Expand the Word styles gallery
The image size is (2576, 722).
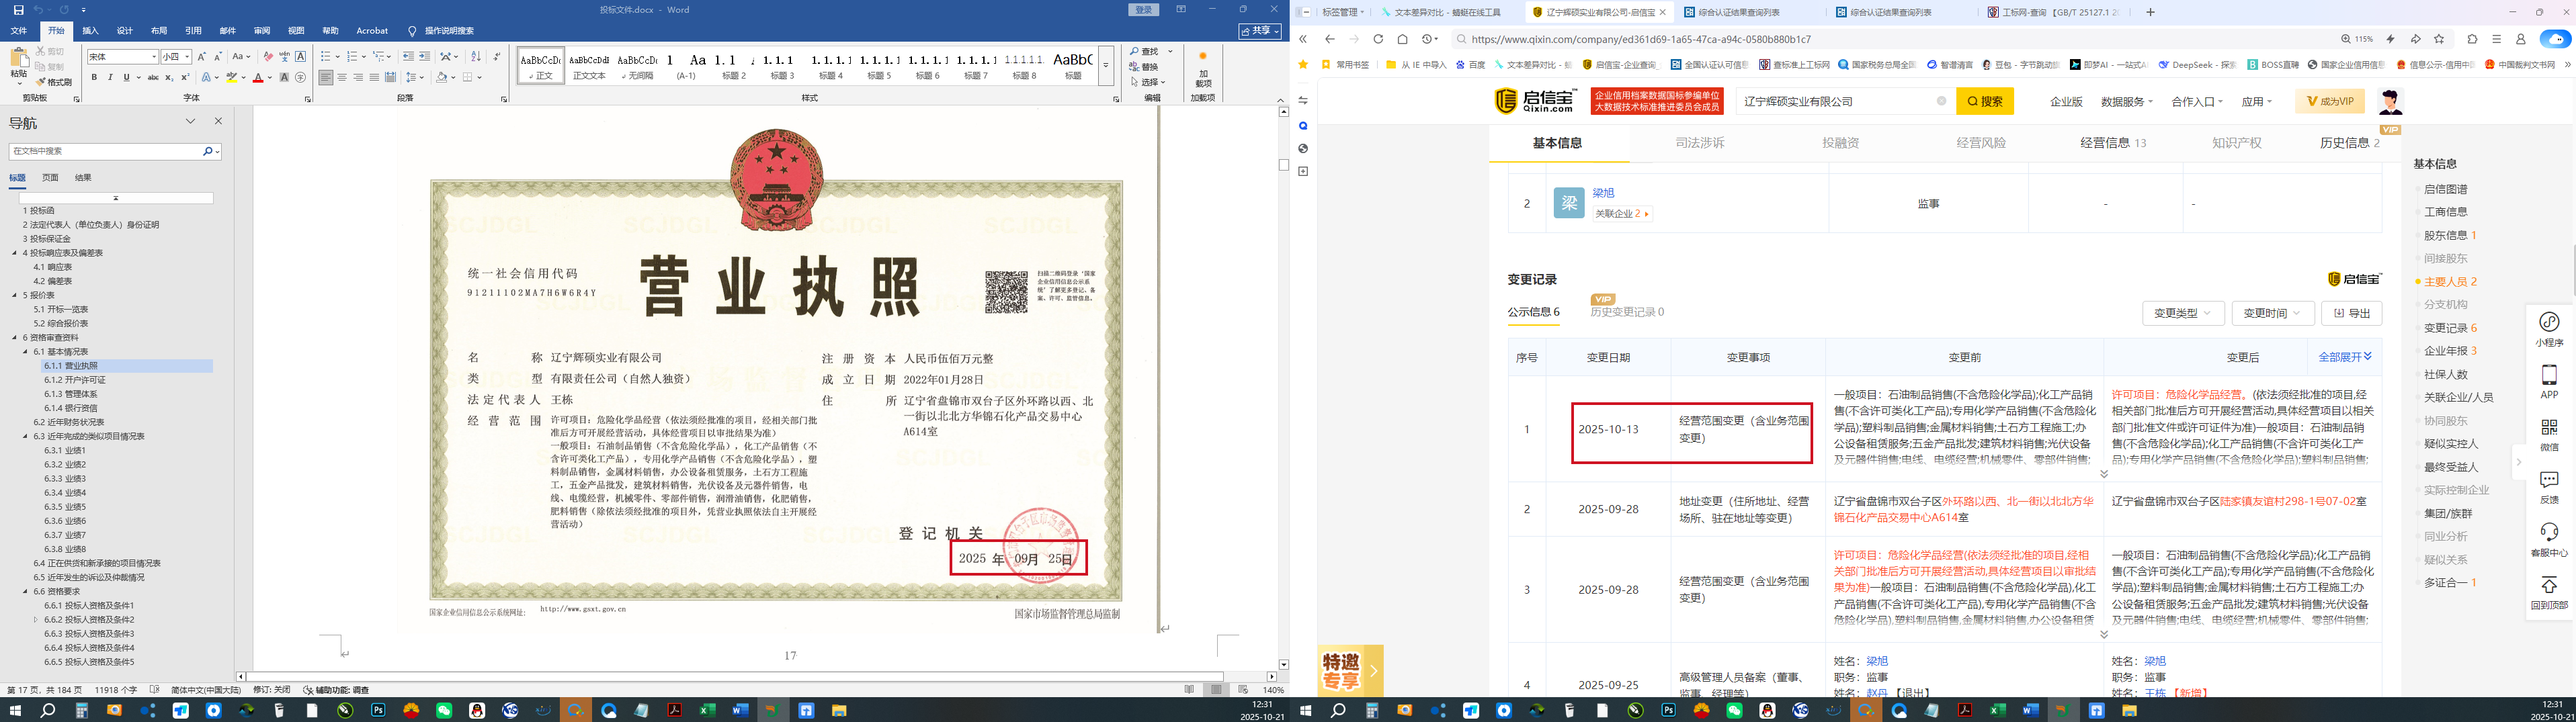(x=1106, y=66)
